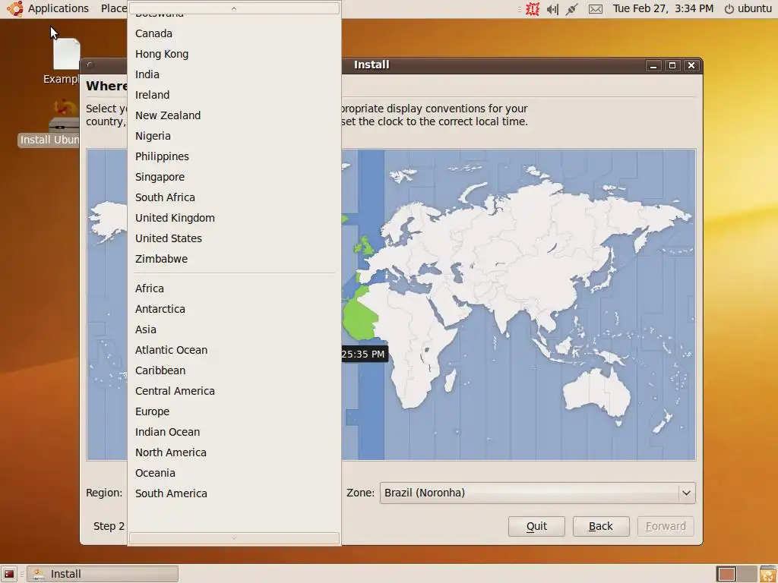Click the Back button

(601, 526)
